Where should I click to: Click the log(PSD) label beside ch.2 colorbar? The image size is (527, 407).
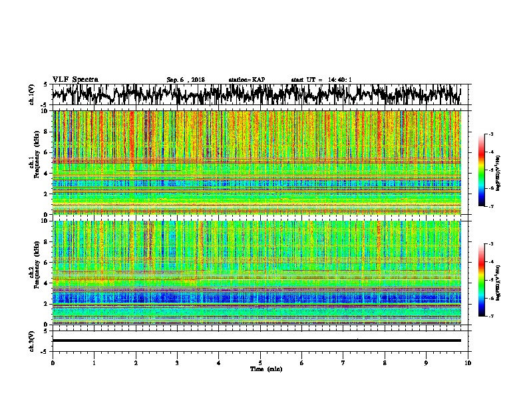tap(498, 283)
